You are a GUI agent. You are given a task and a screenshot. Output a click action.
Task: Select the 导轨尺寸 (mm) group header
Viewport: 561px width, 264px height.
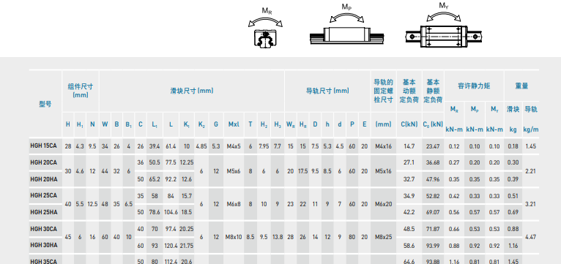tap(327, 91)
